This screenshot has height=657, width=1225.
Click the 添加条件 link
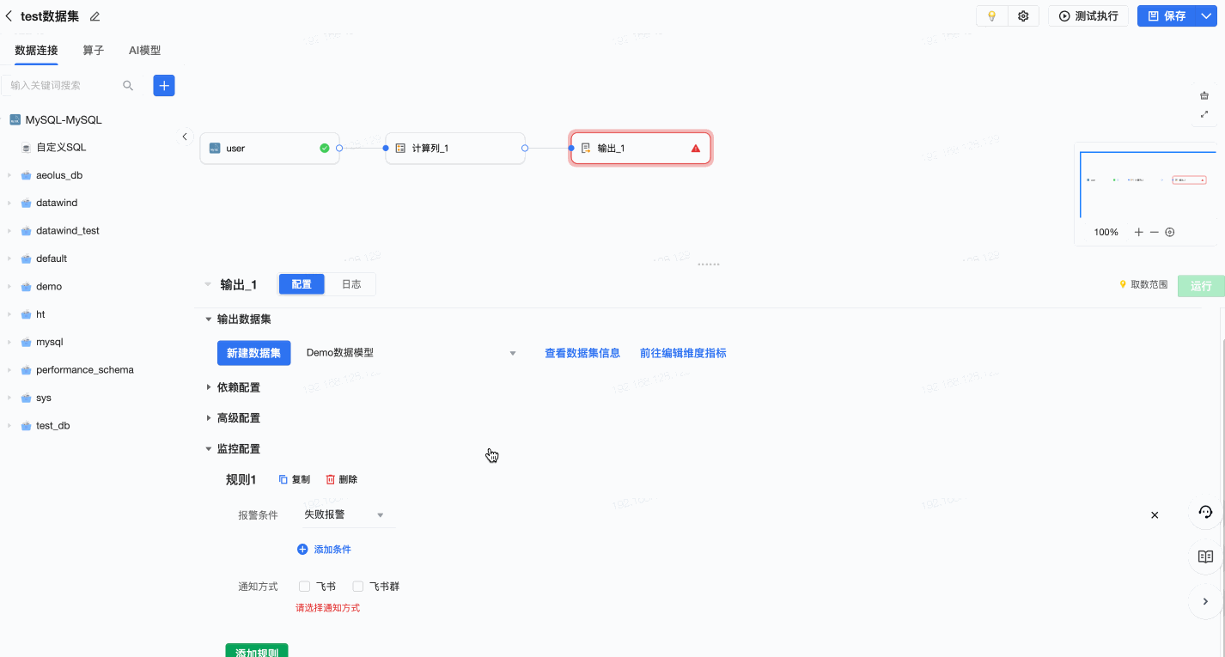click(x=324, y=550)
